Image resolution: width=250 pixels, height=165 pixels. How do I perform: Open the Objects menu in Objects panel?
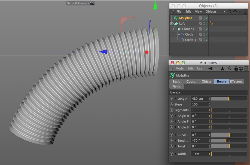(211, 11)
